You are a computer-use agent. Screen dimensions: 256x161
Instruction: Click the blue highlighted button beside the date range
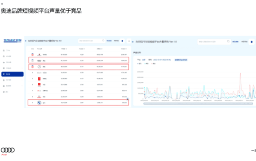[181, 60]
